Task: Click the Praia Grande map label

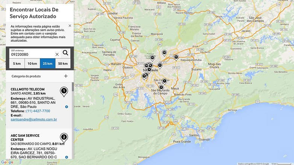Action: 182,142
